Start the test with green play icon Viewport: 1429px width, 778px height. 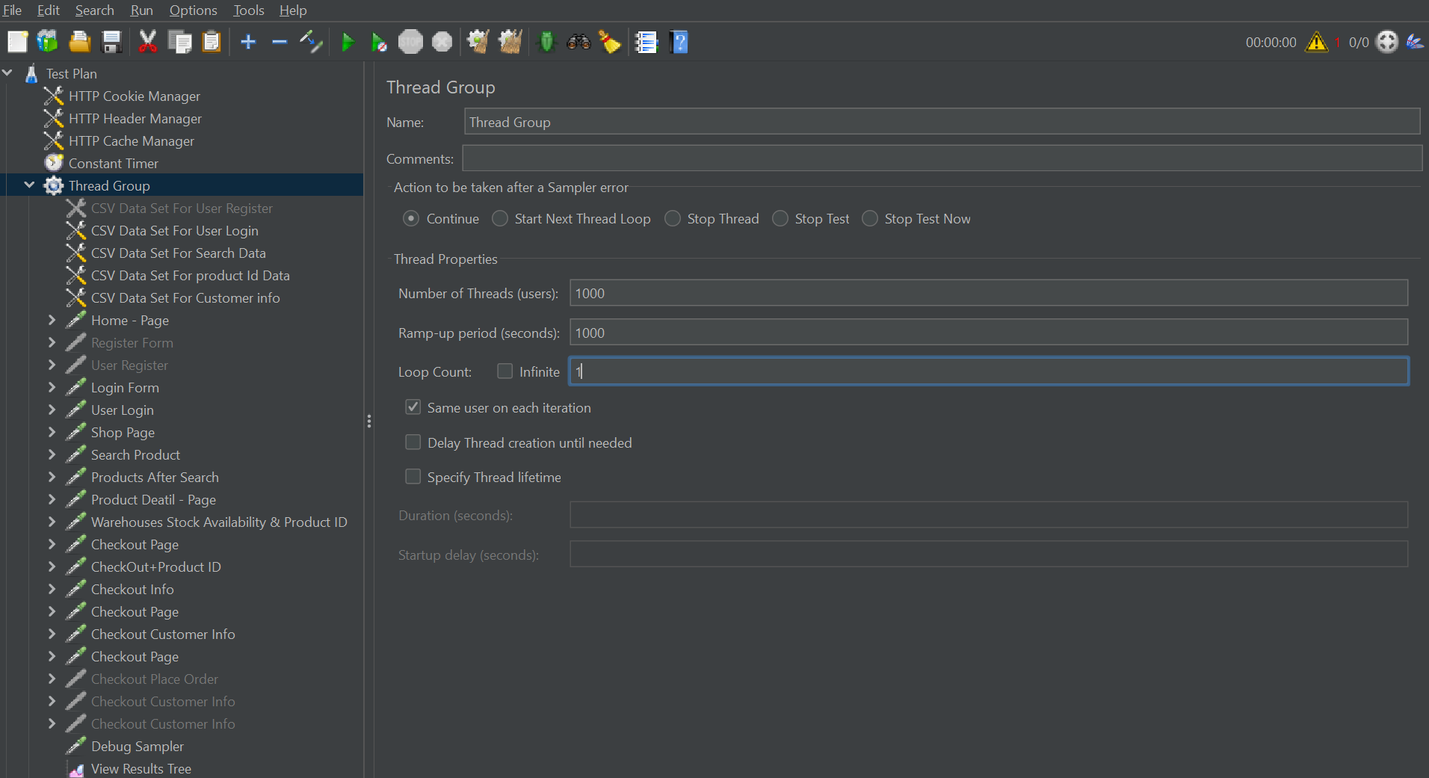point(348,42)
